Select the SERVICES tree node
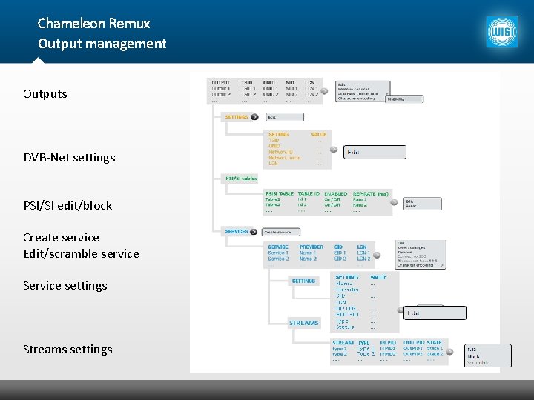 pyautogui.click(x=237, y=231)
